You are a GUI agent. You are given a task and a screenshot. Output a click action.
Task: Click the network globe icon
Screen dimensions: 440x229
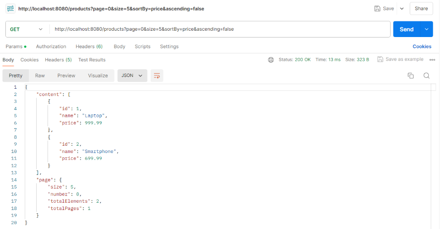coord(271,59)
